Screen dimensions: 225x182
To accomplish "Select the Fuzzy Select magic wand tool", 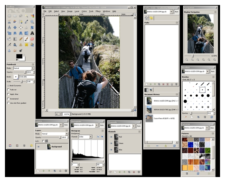I will [x=26, y=16].
